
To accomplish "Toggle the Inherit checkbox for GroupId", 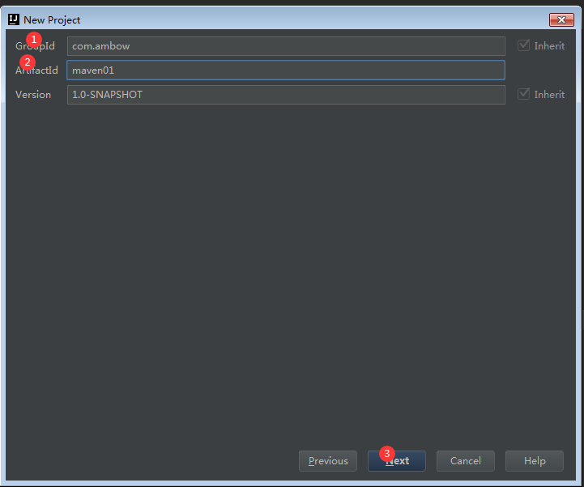I will coord(523,45).
